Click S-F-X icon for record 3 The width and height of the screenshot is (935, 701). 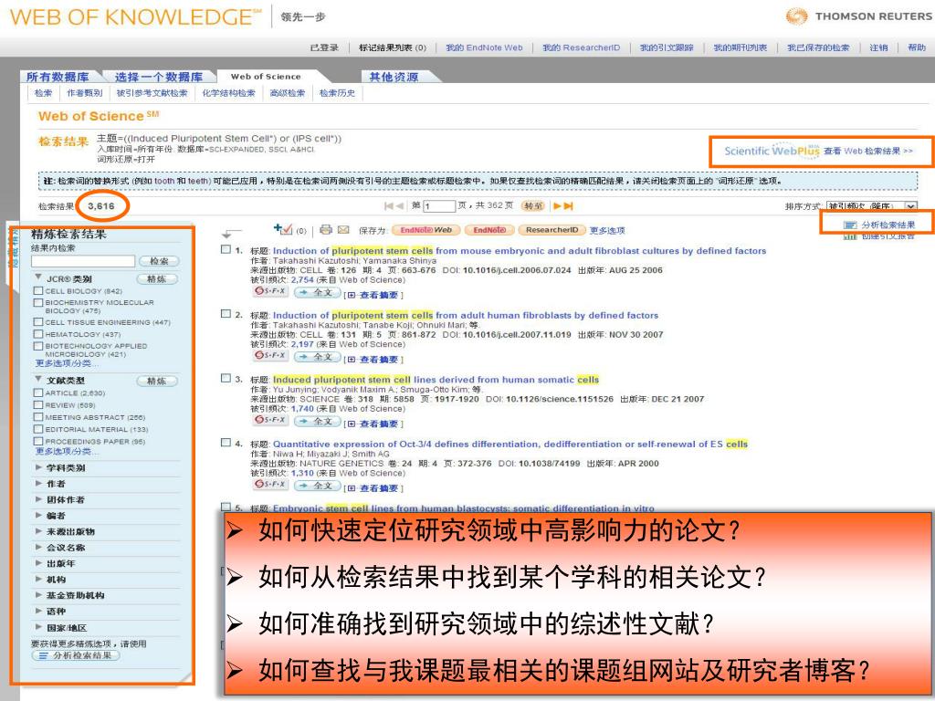270,420
